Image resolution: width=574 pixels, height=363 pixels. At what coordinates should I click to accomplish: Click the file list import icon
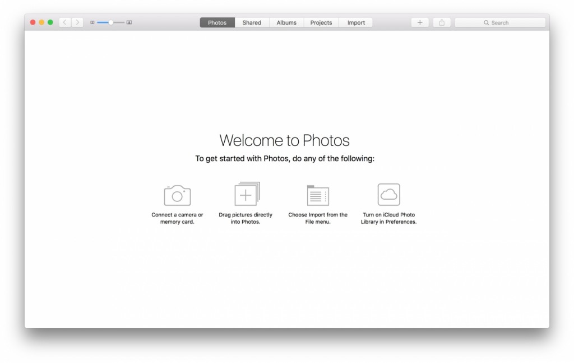coord(318,195)
